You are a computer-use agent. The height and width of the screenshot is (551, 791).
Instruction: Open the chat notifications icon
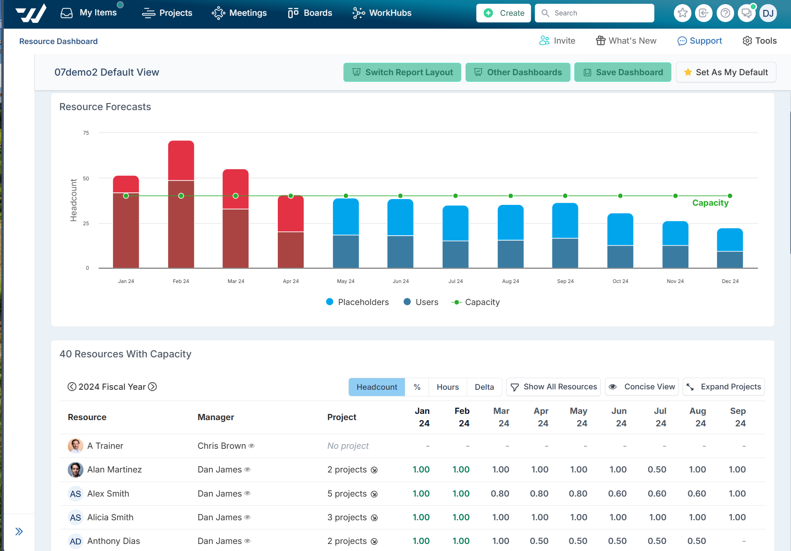747,13
